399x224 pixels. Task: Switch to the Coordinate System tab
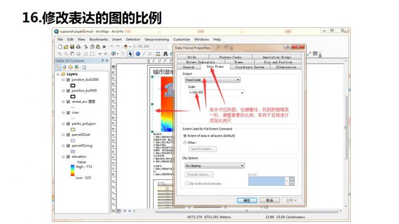(250, 67)
